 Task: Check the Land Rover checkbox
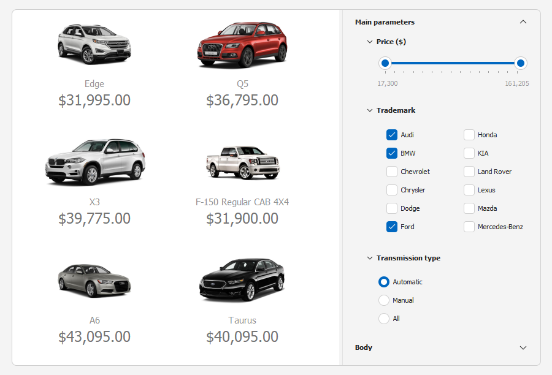point(469,172)
